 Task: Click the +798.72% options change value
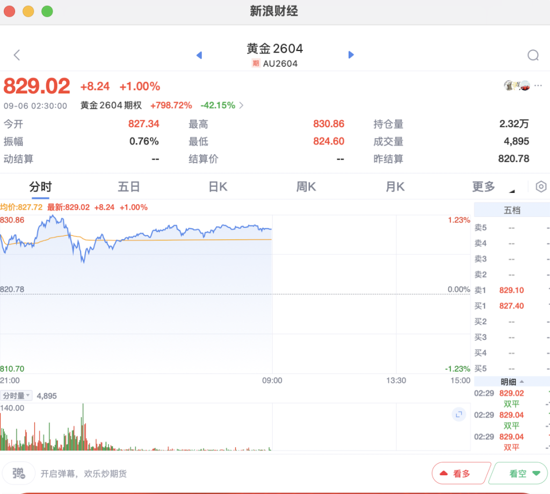171,106
